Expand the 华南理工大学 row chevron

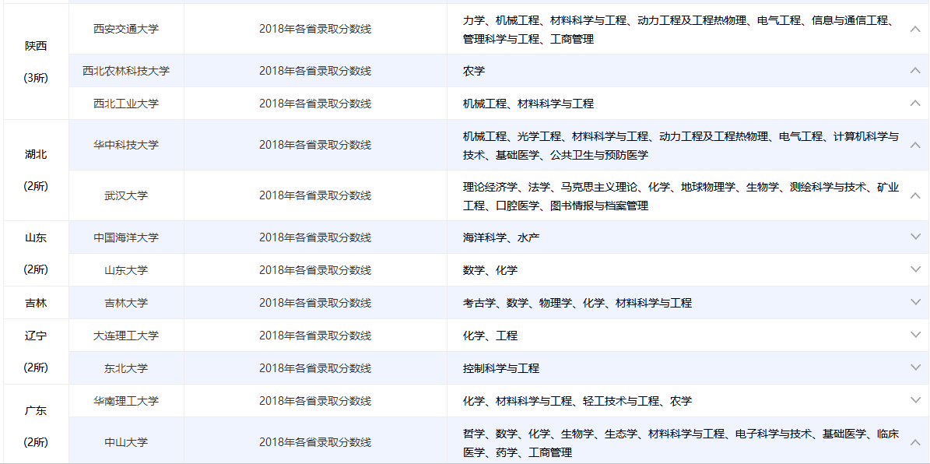click(914, 400)
